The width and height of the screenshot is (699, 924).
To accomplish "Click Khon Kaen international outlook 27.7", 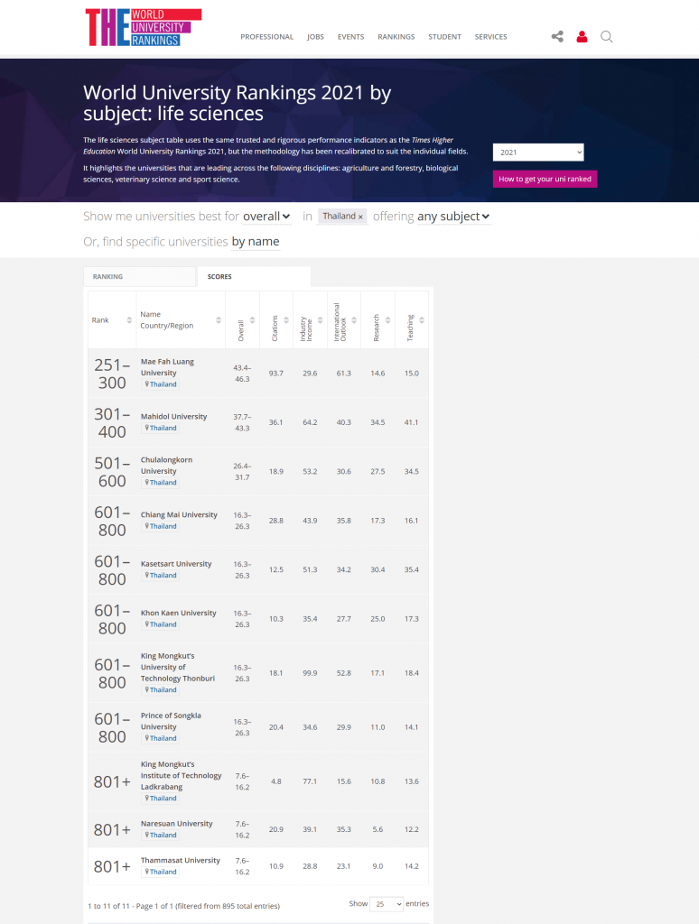I will [x=344, y=619].
